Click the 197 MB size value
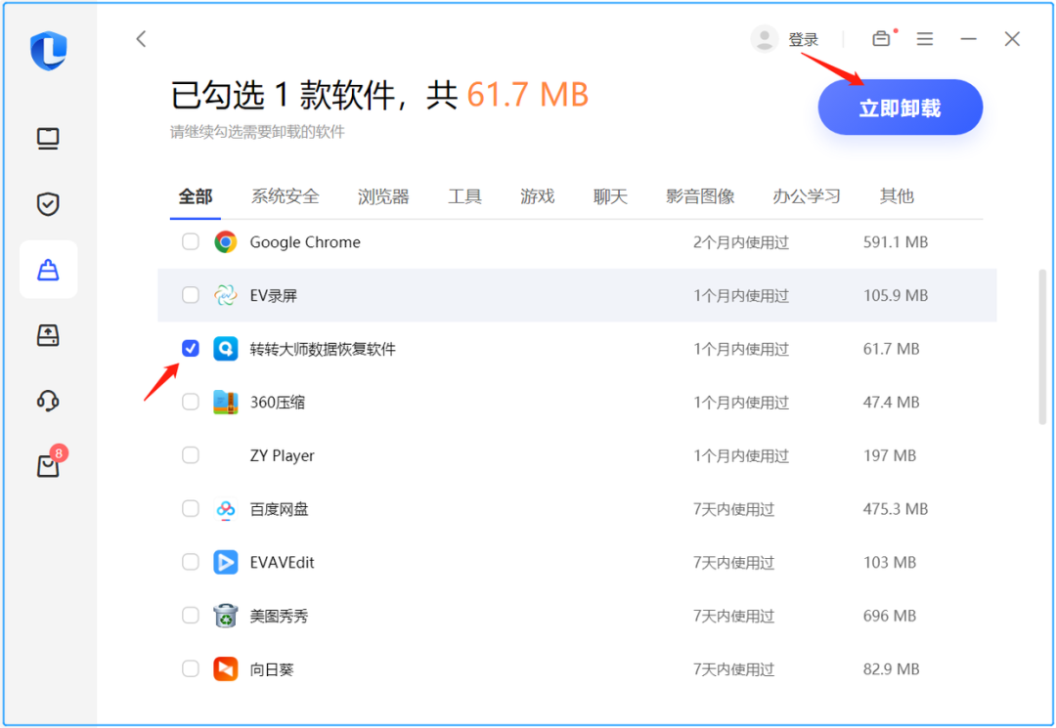The width and height of the screenshot is (1056, 728). pyautogui.click(x=890, y=455)
